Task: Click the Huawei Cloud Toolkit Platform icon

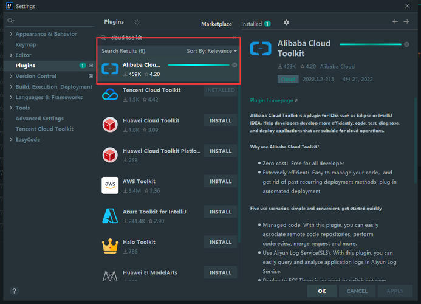Action: pos(110,155)
